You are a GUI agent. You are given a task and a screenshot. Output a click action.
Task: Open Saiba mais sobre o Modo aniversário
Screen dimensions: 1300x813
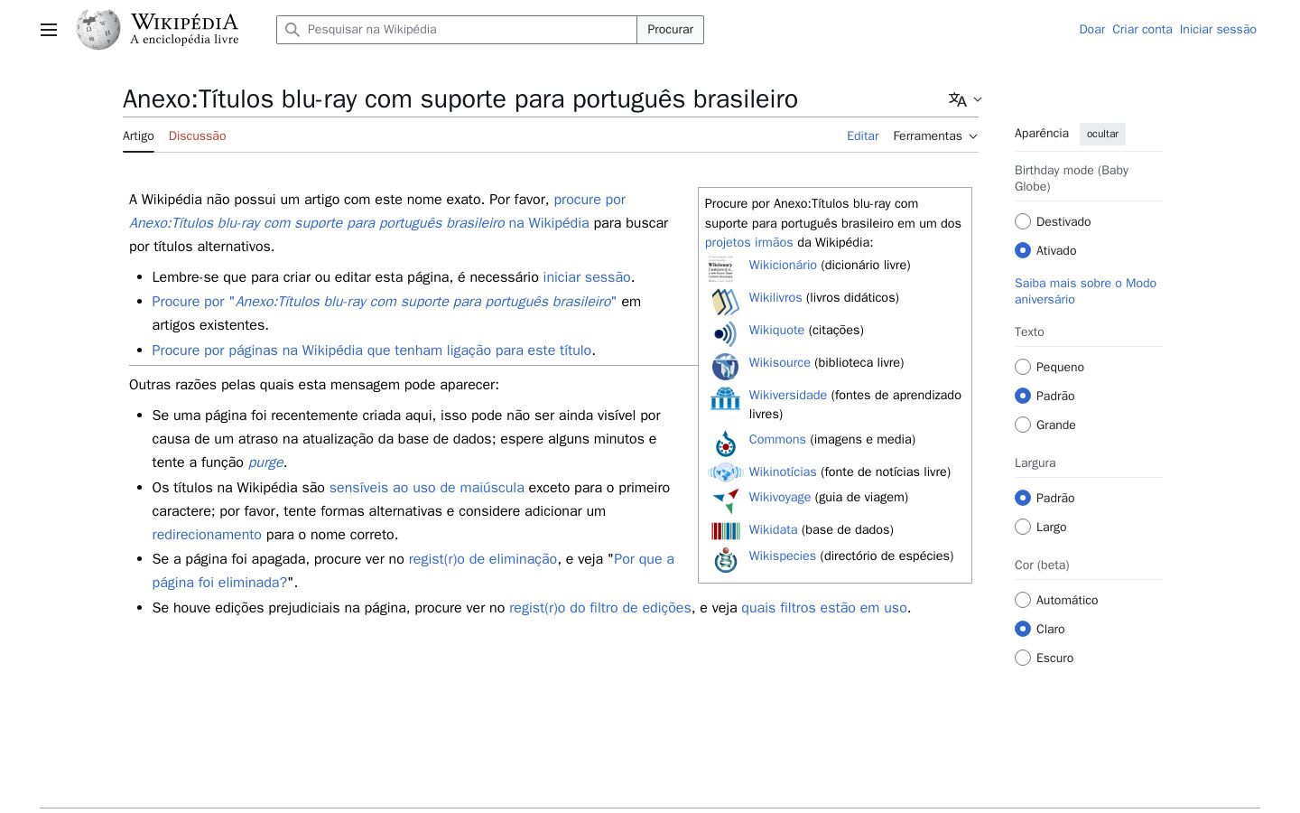pos(1085,291)
